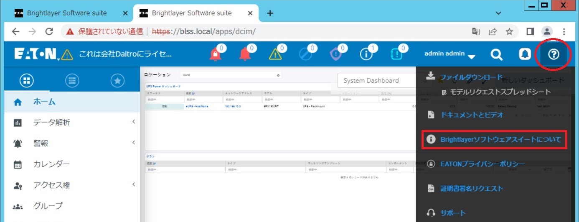Click network address 192.168.10.3 link
The width and height of the screenshot is (579, 222).
[233, 106]
